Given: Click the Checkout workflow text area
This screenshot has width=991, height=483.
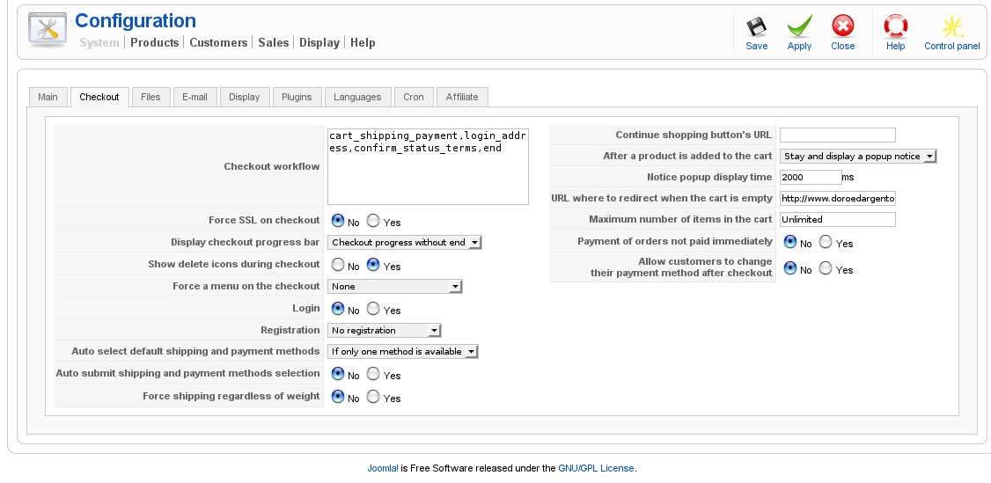Looking at the screenshot, I should 428,166.
